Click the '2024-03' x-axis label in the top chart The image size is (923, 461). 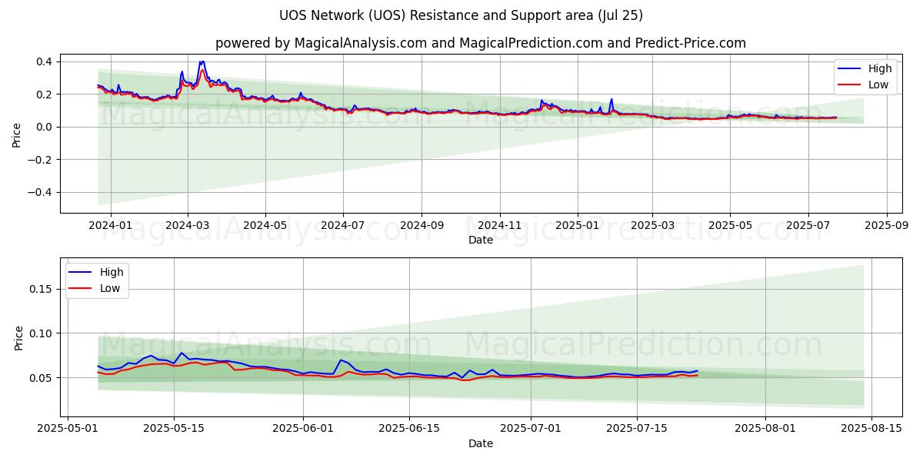188,225
